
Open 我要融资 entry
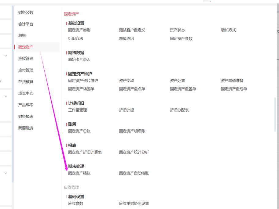point(26,128)
